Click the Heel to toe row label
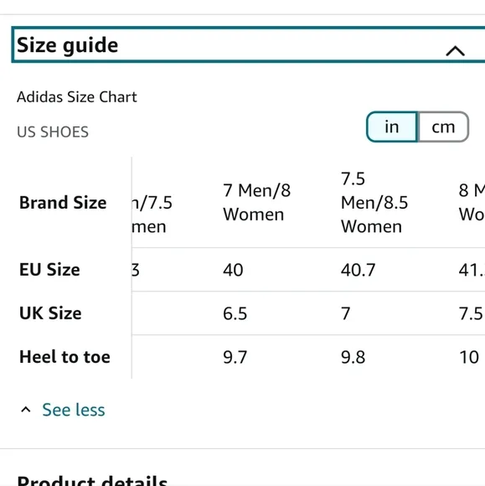The image size is (485, 486). click(x=64, y=357)
